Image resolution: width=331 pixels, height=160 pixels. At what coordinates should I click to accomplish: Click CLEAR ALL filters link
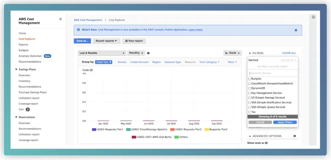tap(289, 53)
